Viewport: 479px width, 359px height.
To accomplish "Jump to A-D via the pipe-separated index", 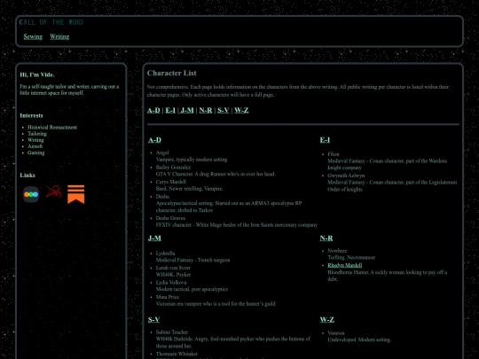I will click(x=153, y=110).
